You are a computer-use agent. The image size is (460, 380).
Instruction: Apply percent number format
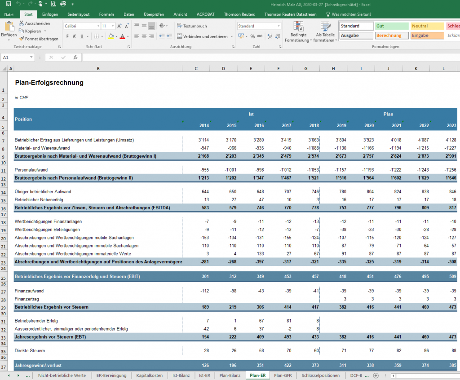pyautogui.click(x=252, y=36)
